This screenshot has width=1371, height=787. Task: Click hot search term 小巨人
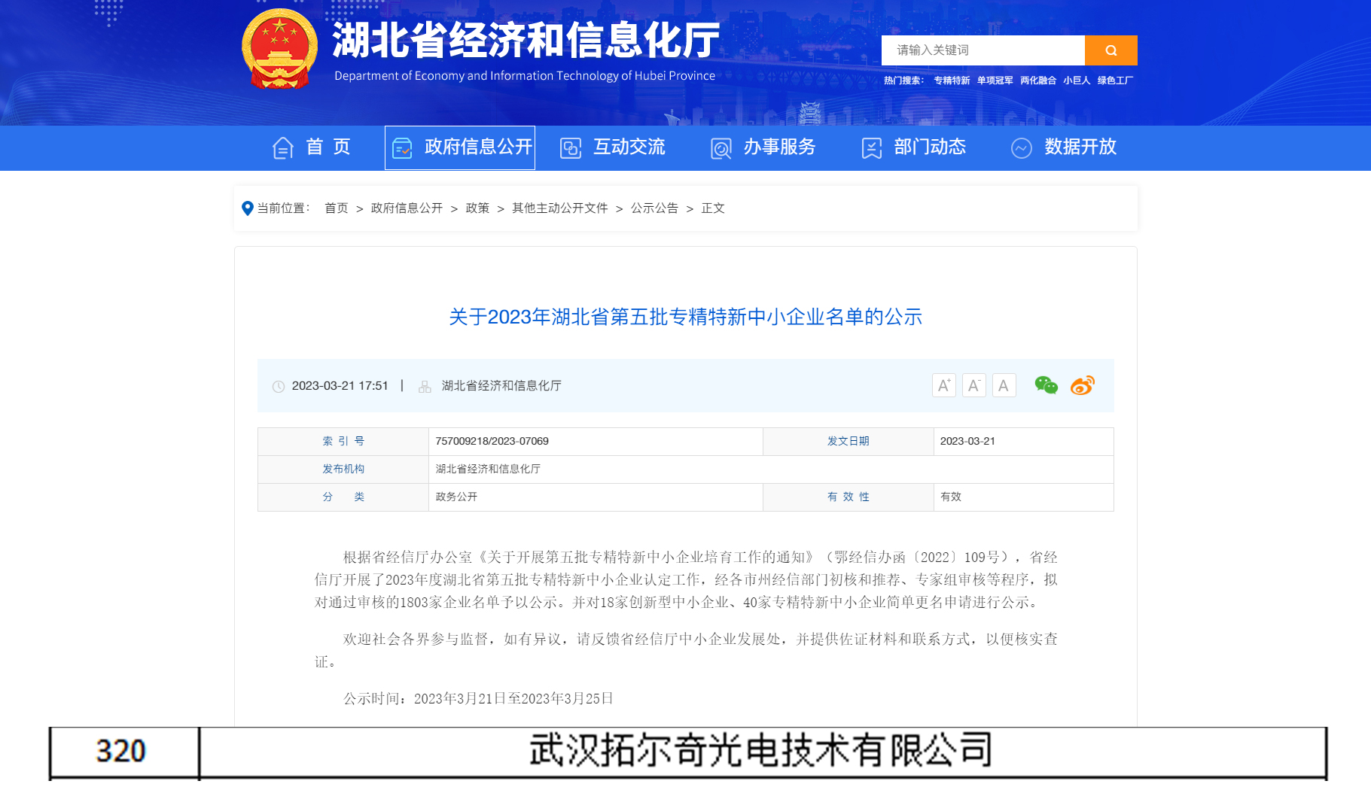(x=1077, y=81)
